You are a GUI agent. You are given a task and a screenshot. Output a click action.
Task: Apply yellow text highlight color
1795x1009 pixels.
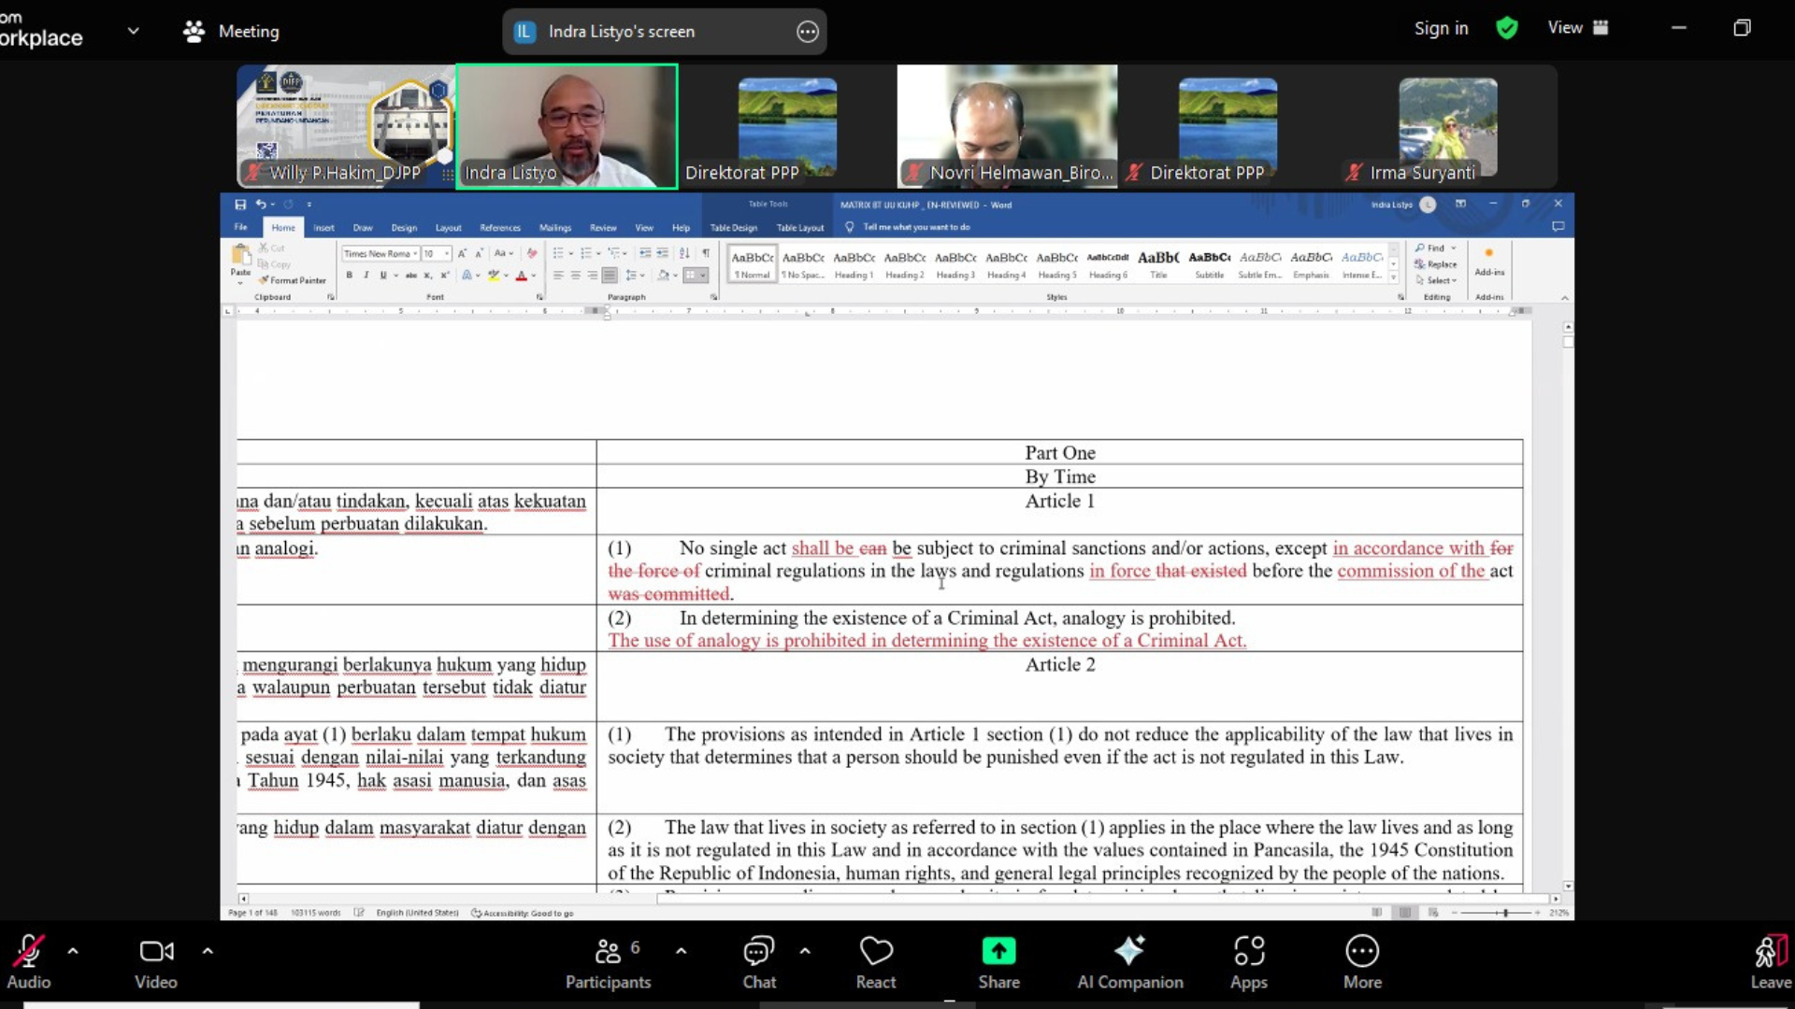(494, 275)
